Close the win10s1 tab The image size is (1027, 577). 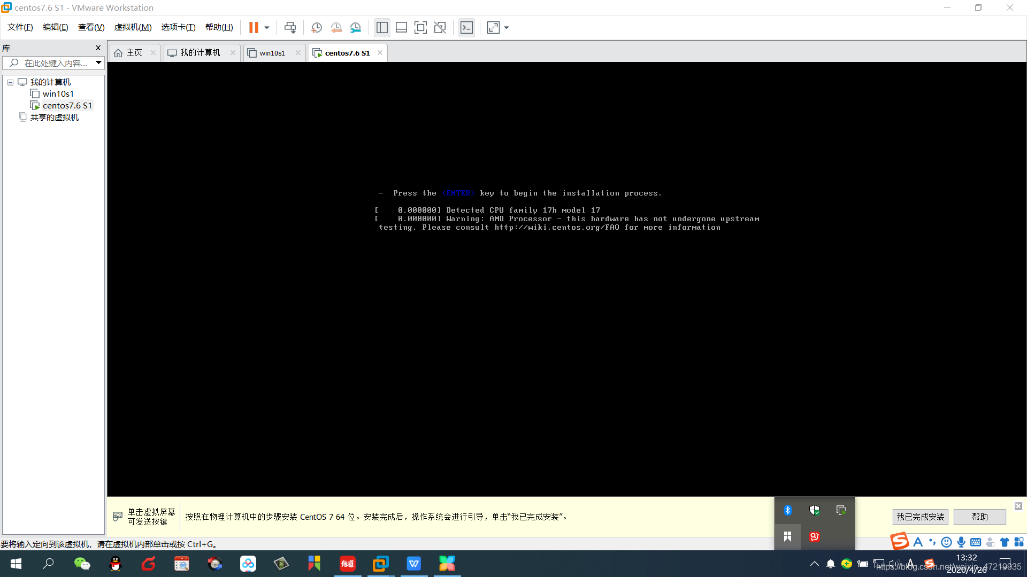click(x=298, y=52)
